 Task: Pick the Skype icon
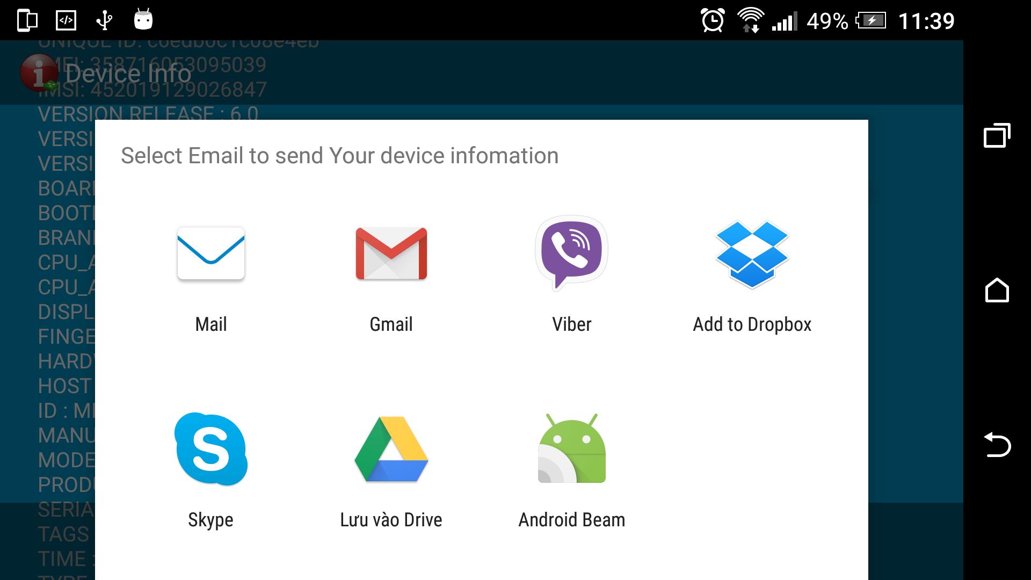tap(211, 449)
